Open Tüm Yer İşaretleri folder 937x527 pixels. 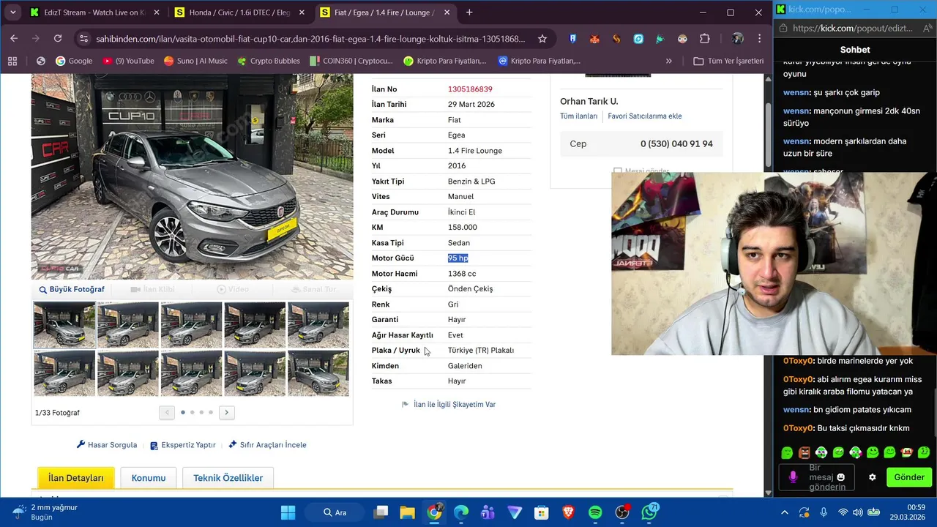728,61
